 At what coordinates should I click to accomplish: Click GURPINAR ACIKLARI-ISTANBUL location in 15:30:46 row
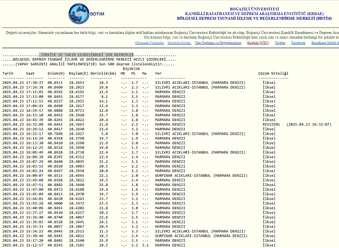click(201, 236)
